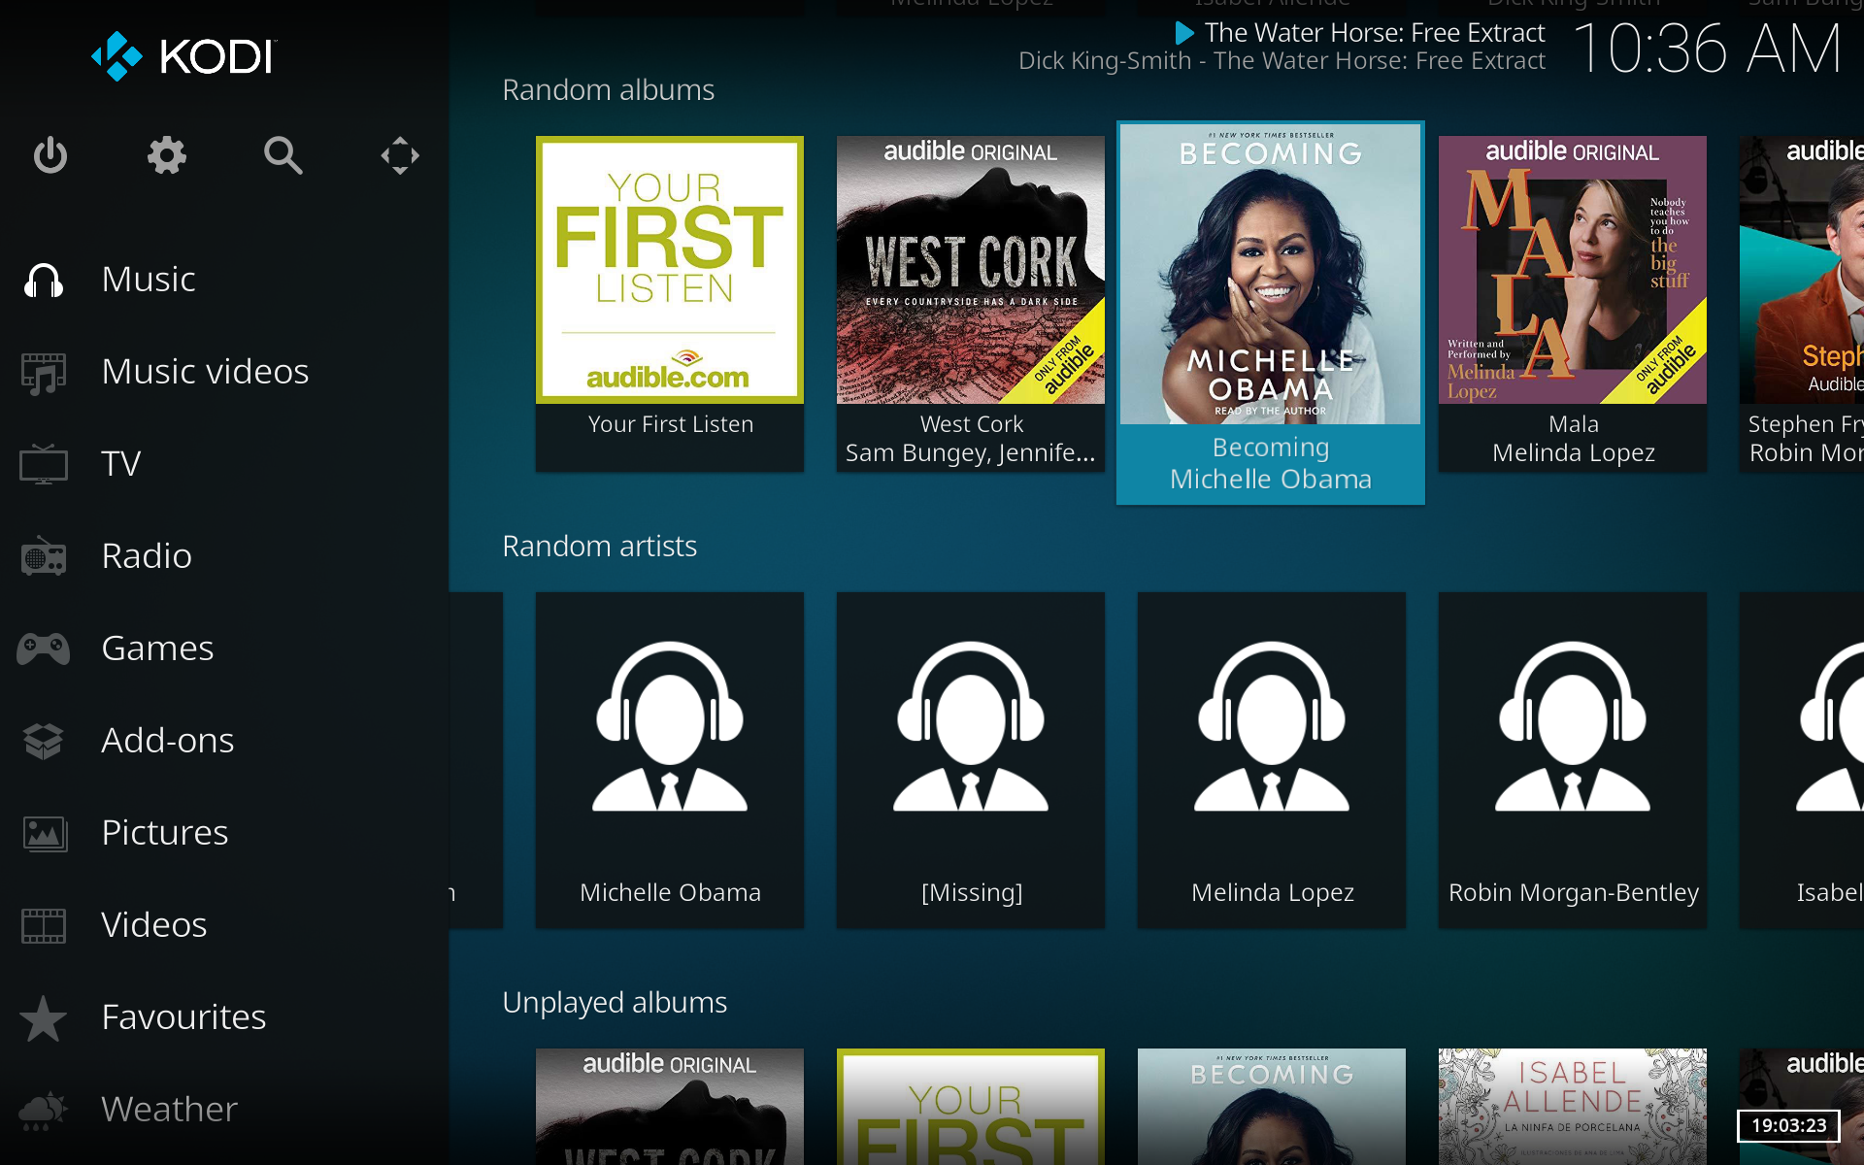Click the TV section icon
This screenshot has width=1864, height=1165.
coord(45,462)
